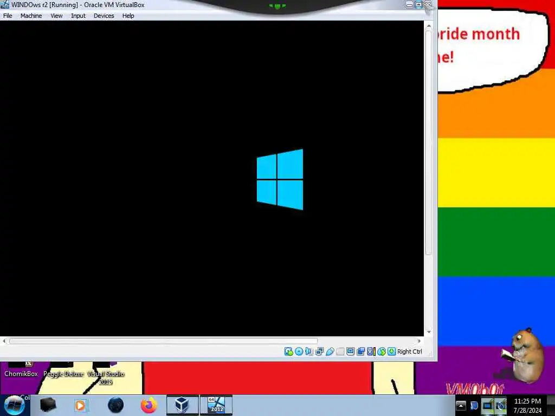This screenshot has width=555, height=416.
Task: Open the clock showing 11:25 PM
Action: pos(527,406)
